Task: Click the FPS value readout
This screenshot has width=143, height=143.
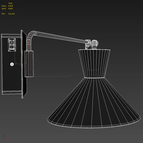Action: pyautogui.click(x=11, y=14)
